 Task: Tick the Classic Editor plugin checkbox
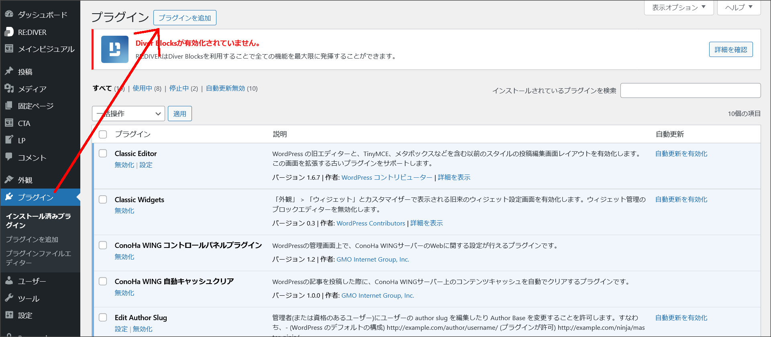[x=103, y=153]
